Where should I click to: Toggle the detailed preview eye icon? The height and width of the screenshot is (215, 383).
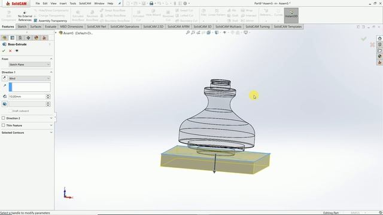point(17,51)
